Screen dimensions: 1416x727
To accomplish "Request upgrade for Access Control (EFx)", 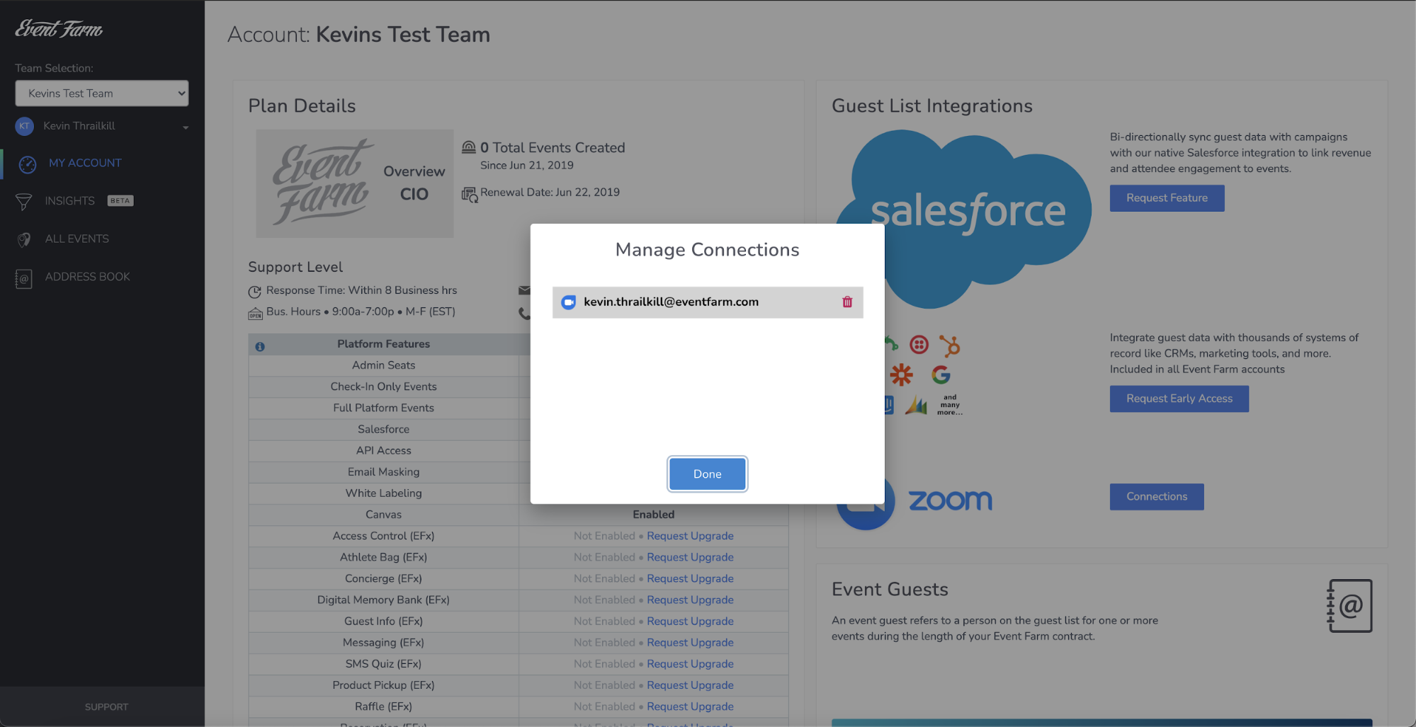I will (x=690, y=536).
